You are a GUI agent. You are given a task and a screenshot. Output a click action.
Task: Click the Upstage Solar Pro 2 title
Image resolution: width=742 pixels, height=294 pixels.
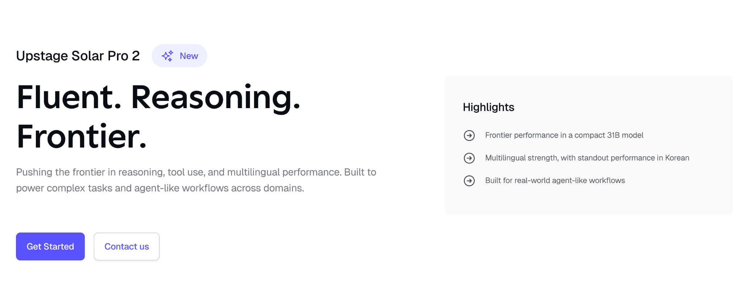(x=78, y=56)
